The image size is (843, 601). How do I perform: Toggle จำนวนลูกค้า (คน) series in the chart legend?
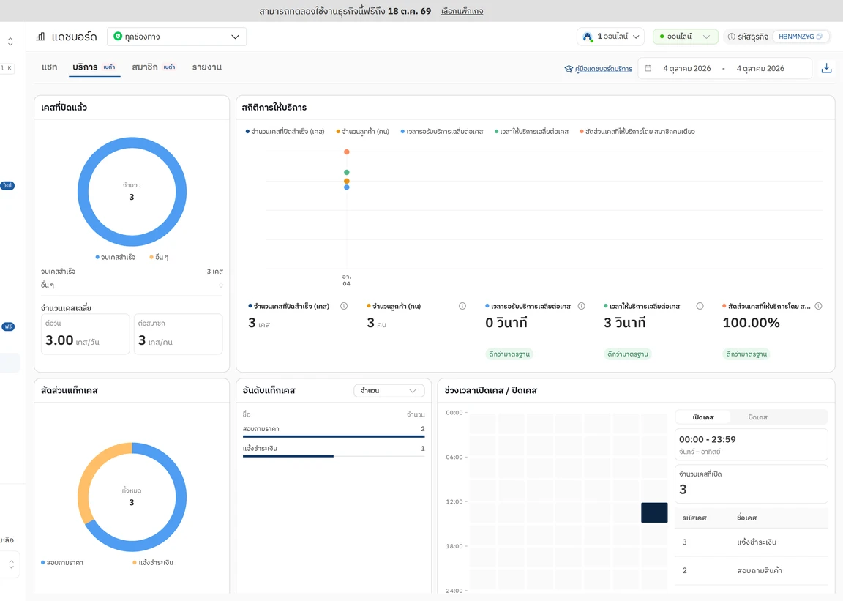point(363,131)
